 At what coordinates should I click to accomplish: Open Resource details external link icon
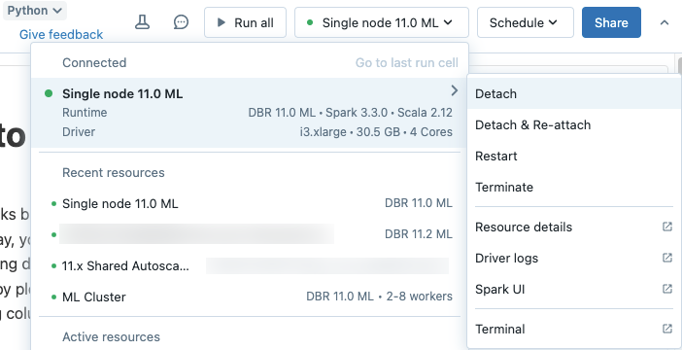pos(667,227)
